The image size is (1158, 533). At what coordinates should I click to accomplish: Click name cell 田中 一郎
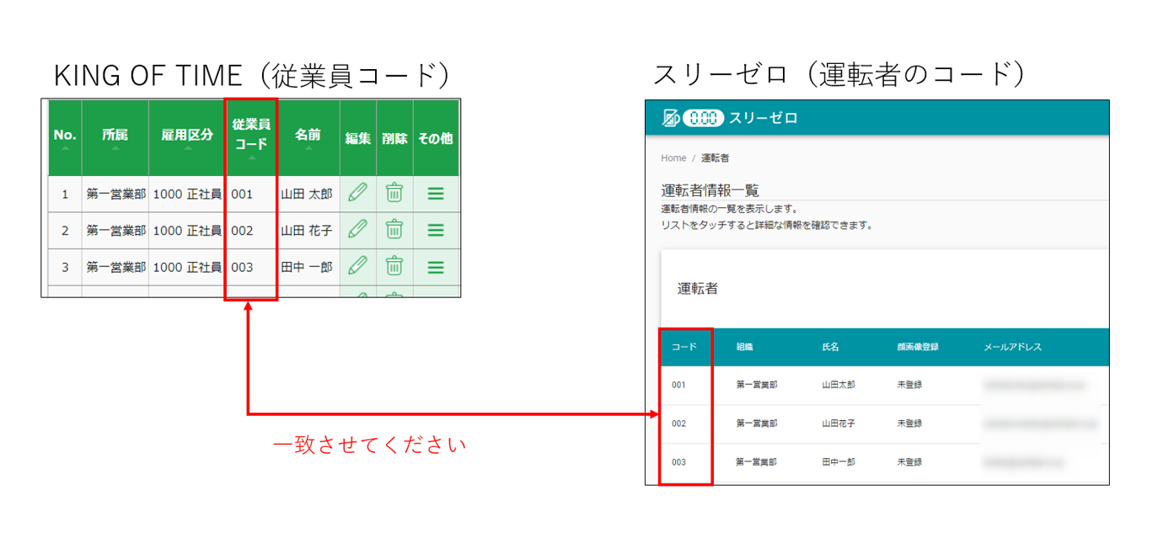(307, 266)
